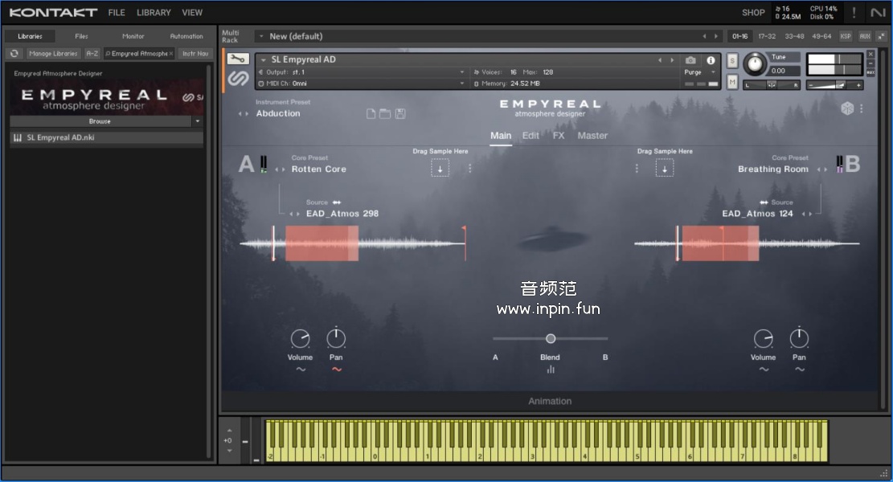
Task: Switch to the Edit tab
Action: click(x=530, y=136)
